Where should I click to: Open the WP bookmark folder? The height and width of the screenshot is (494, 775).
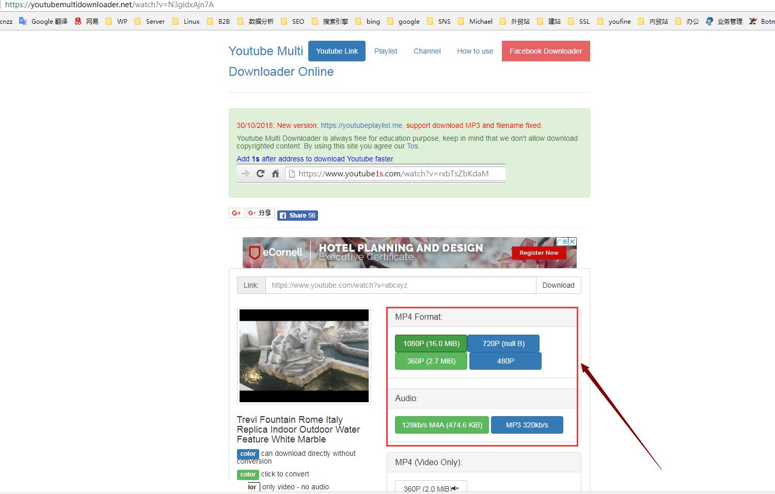(x=116, y=21)
